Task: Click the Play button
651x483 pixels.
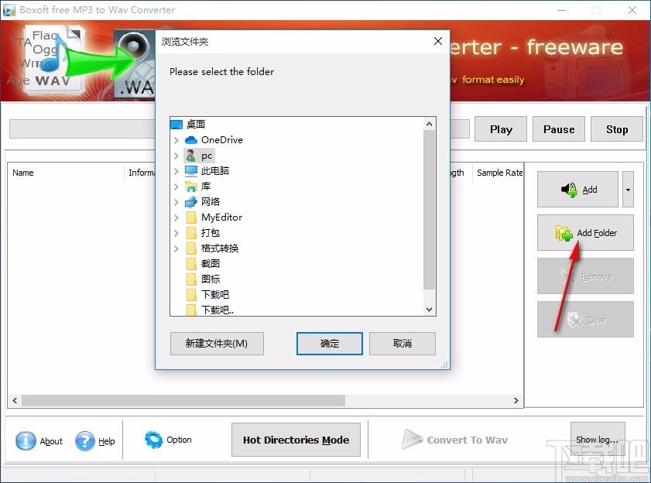Action: (x=501, y=129)
